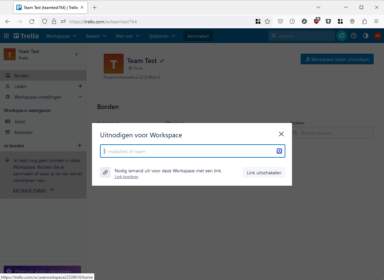Screen dimensions: 384x280
Task: Toggle the theme contrast icon
Action: [x=366, y=36]
